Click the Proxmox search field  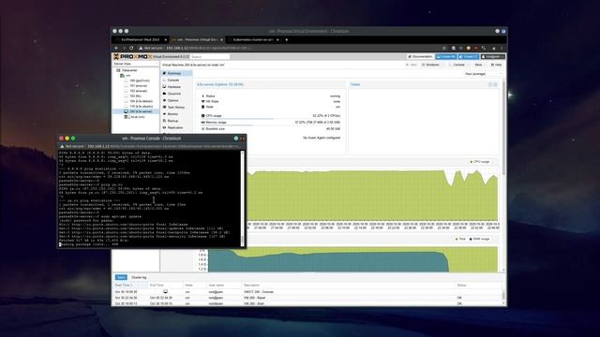(x=210, y=56)
